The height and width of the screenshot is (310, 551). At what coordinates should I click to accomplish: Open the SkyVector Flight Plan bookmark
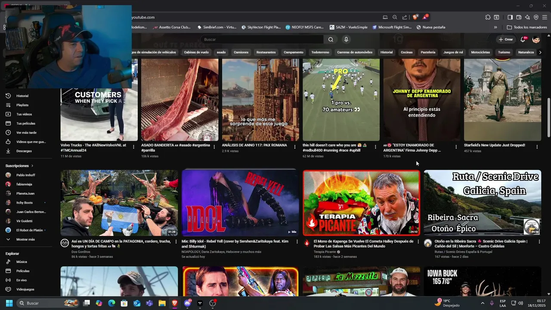[261, 27]
